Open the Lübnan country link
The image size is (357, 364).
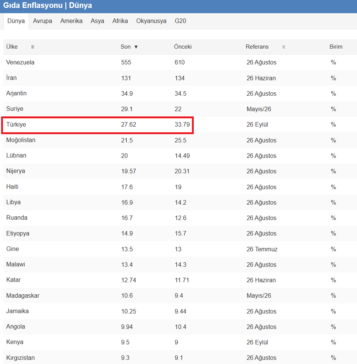(16, 156)
